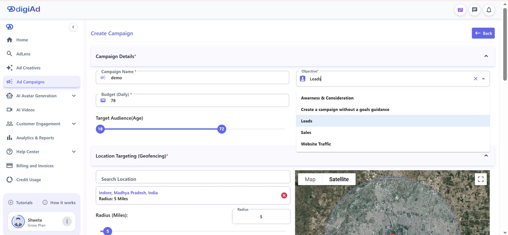The width and height of the screenshot is (508, 235).
Task: Expand the AI Avatar Generation submenu chevron
Action: (x=74, y=96)
